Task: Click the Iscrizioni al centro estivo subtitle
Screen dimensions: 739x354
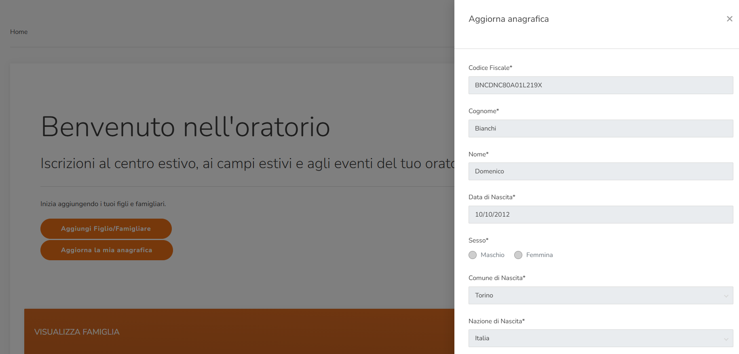Action: tap(247, 163)
